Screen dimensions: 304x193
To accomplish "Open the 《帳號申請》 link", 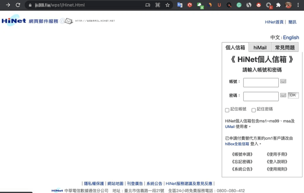I will click(x=242, y=154).
